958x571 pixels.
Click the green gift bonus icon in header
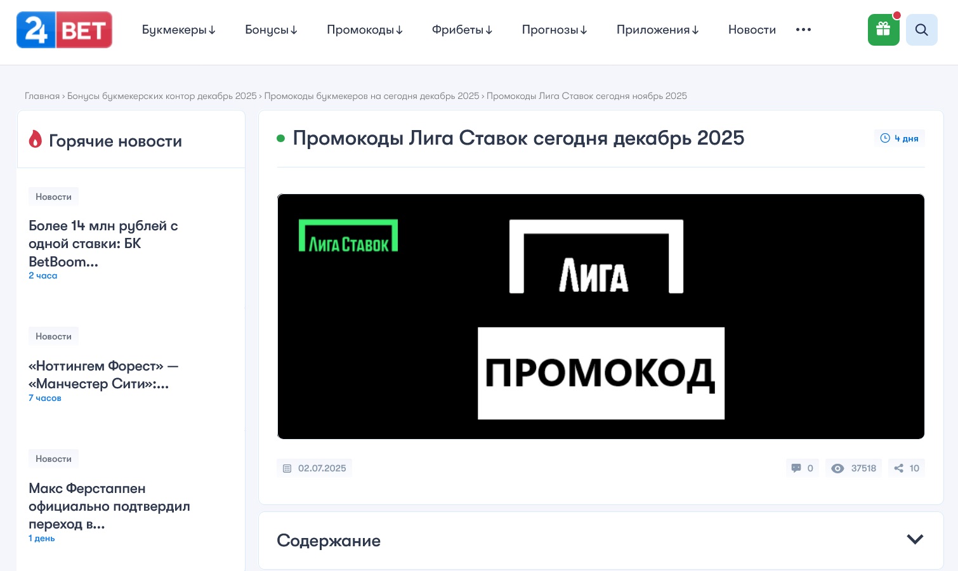point(883,30)
